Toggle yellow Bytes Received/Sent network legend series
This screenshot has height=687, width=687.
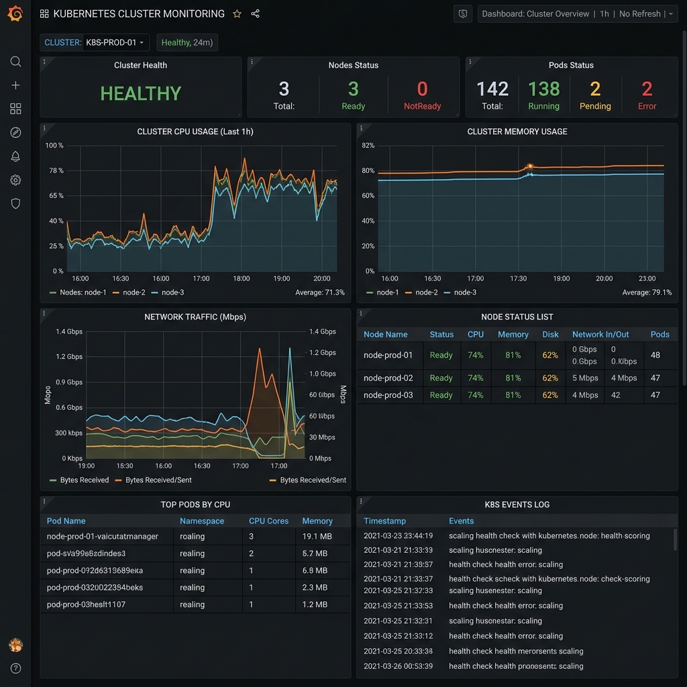(307, 480)
